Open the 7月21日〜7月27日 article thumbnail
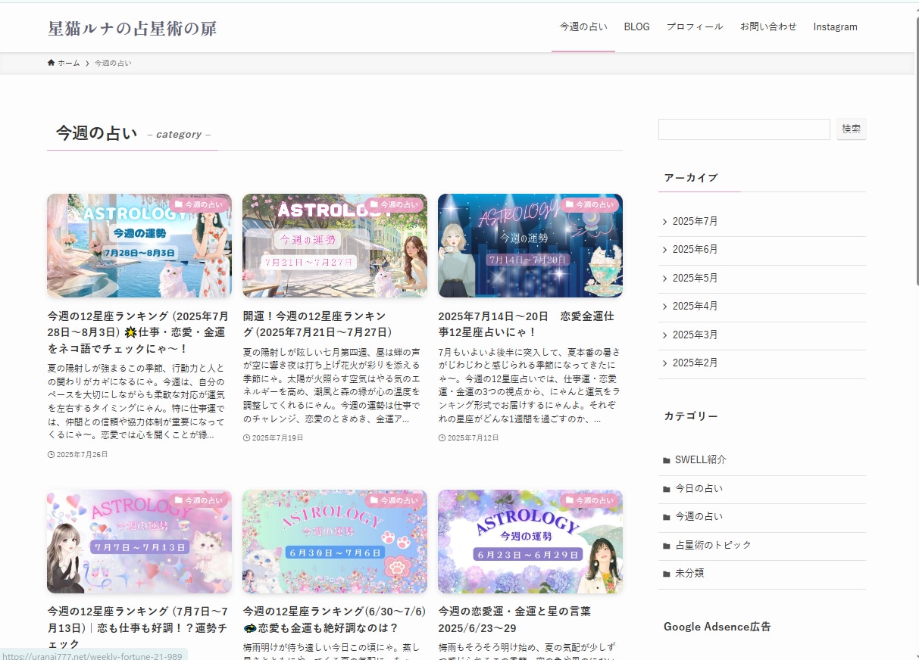Image resolution: width=919 pixels, height=660 pixels. click(335, 246)
